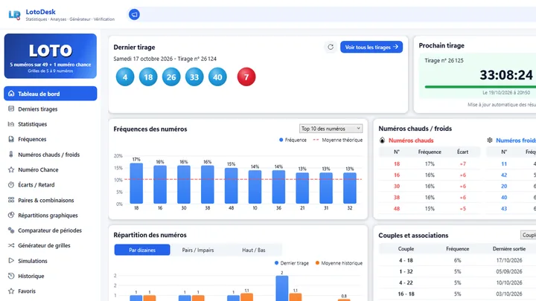Refresh the Dernier tirage results
This screenshot has width=536, height=301.
pos(331,47)
